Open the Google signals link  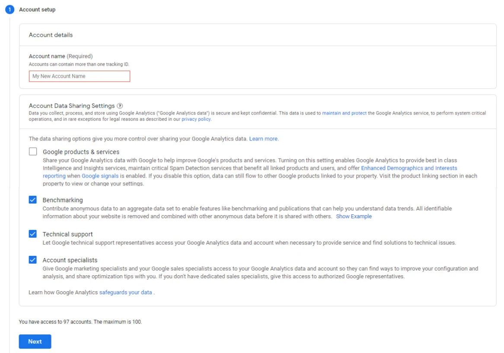pos(100,176)
